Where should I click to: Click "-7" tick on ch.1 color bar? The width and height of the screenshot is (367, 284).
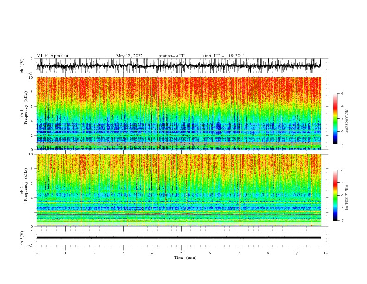click(x=342, y=144)
